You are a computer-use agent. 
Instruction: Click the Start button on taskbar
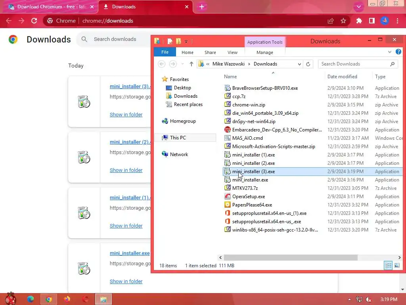tap(10, 299)
